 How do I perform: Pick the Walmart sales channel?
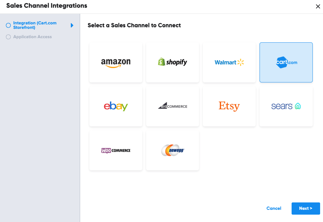tap(229, 63)
